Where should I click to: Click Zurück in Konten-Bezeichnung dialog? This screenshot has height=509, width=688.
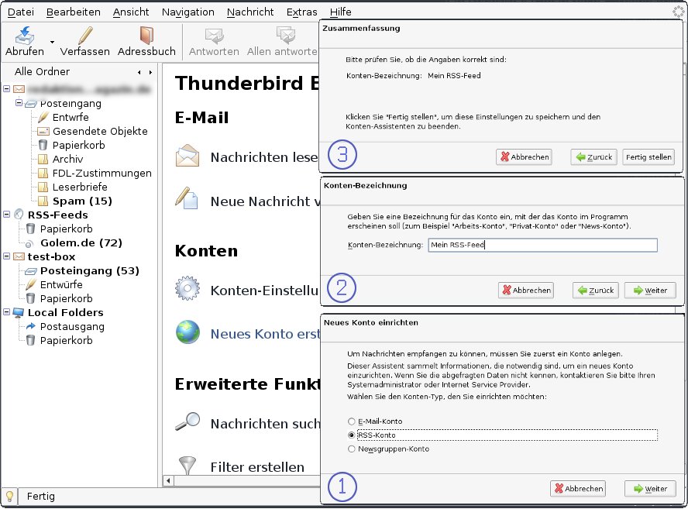(596, 290)
